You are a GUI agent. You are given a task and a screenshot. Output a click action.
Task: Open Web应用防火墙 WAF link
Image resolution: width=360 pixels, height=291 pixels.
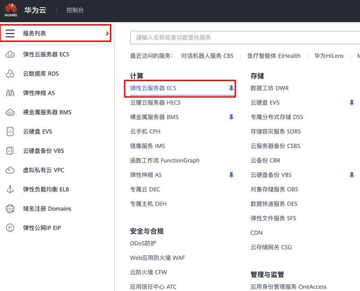click(x=157, y=258)
